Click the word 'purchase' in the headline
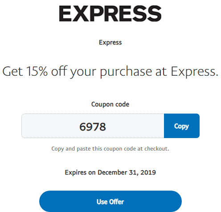This screenshot has width=221, height=212. coord(126,72)
